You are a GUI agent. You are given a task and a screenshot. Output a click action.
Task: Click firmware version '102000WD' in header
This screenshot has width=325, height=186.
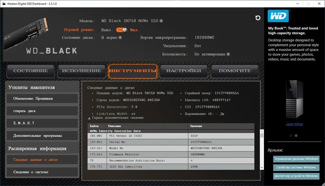coord(204,38)
